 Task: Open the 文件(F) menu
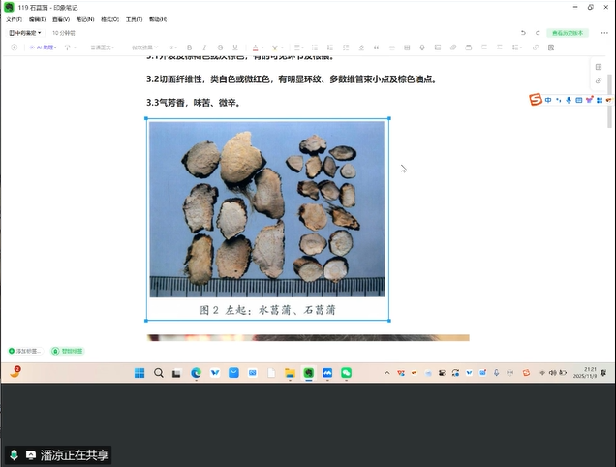pos(14,19)
